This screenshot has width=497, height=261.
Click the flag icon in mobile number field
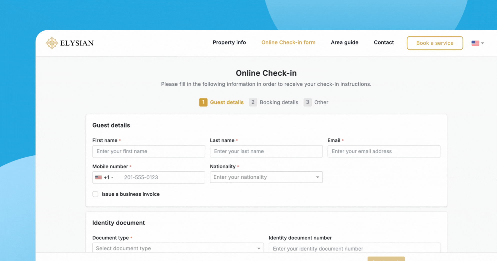pyautogui.click(x=98, y=177)
